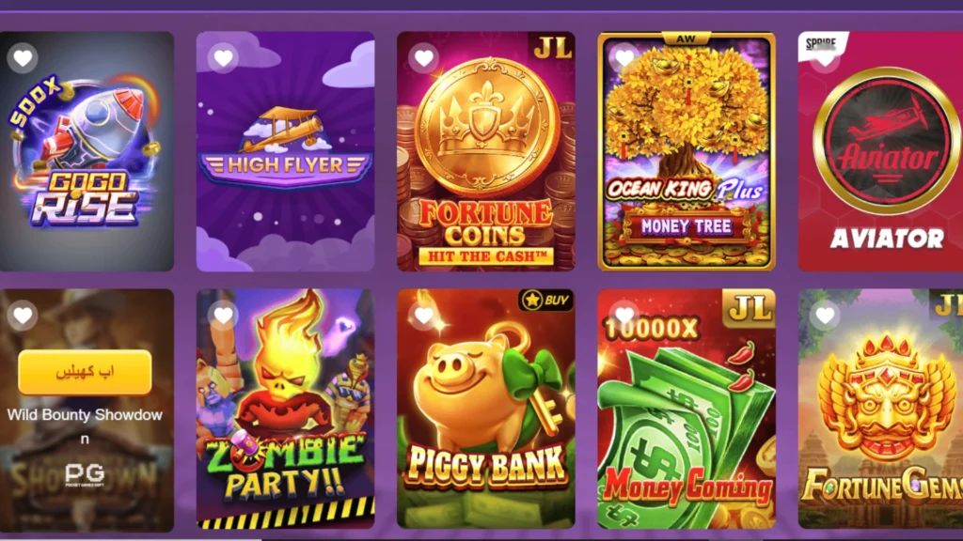Add Fortune Coins to favorites
The image size is (963, 541).
(424, 58)
